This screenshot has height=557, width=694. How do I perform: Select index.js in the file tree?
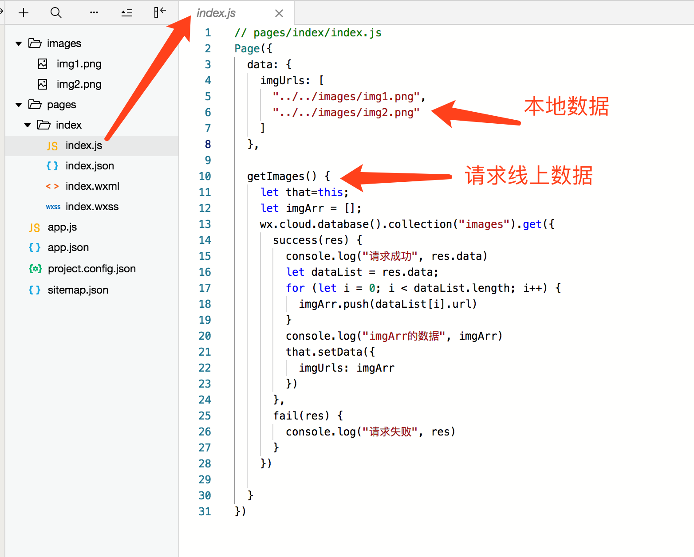pos(84,145)
